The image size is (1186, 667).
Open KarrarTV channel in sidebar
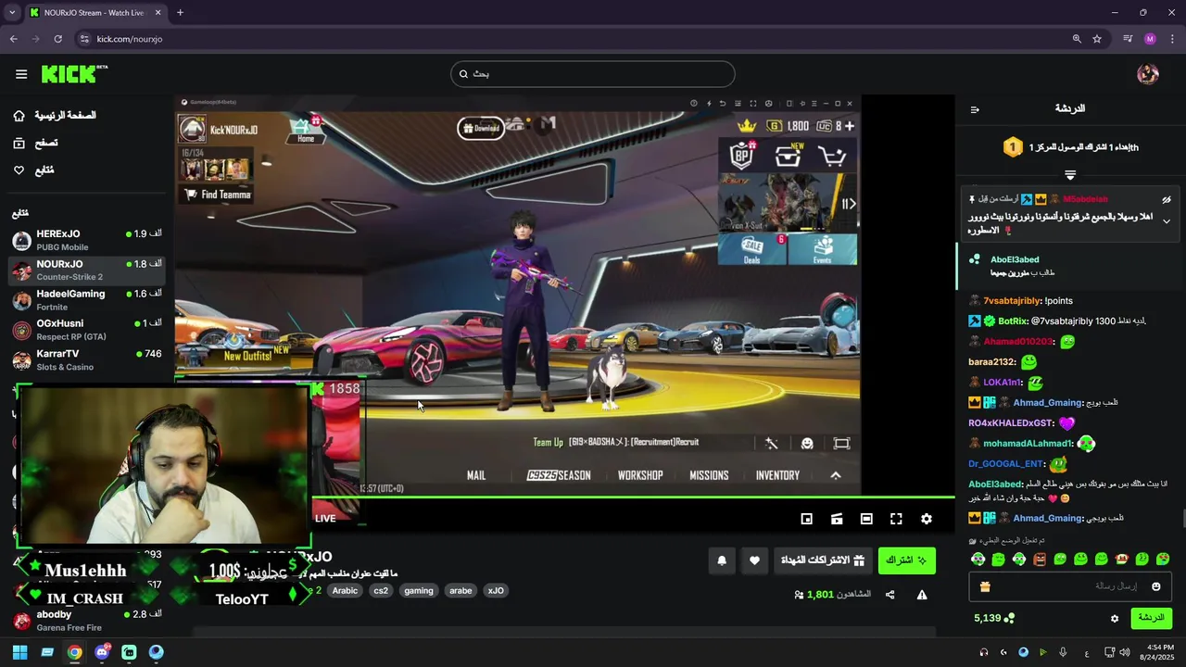click(87, 360)
